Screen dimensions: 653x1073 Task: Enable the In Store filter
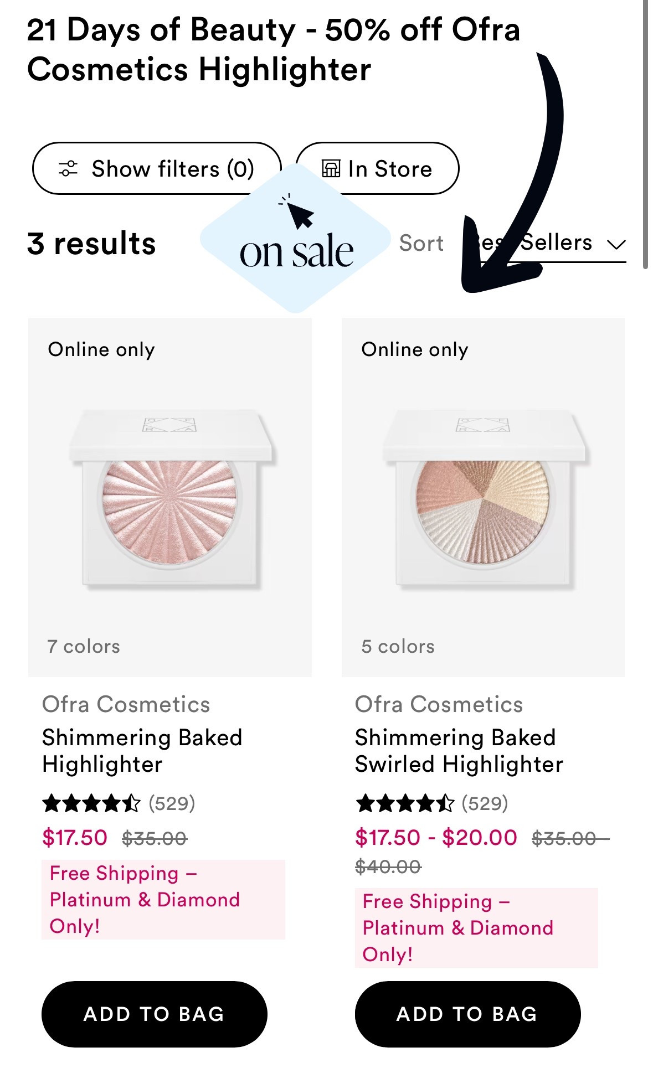tap(377, 169)
